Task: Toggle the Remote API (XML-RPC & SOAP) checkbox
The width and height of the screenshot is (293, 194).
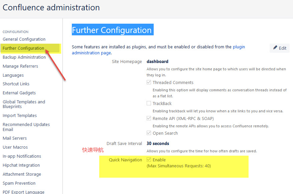Action: (x=149, y=118)
